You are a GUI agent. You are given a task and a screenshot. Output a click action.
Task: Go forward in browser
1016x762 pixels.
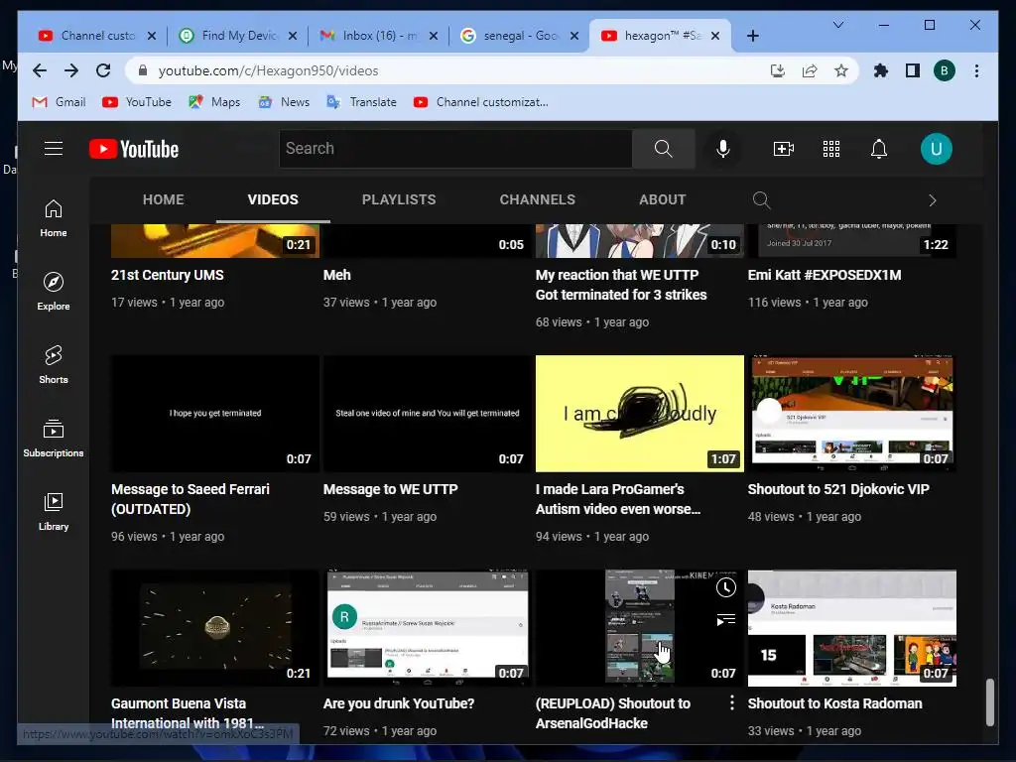(71, 70)
